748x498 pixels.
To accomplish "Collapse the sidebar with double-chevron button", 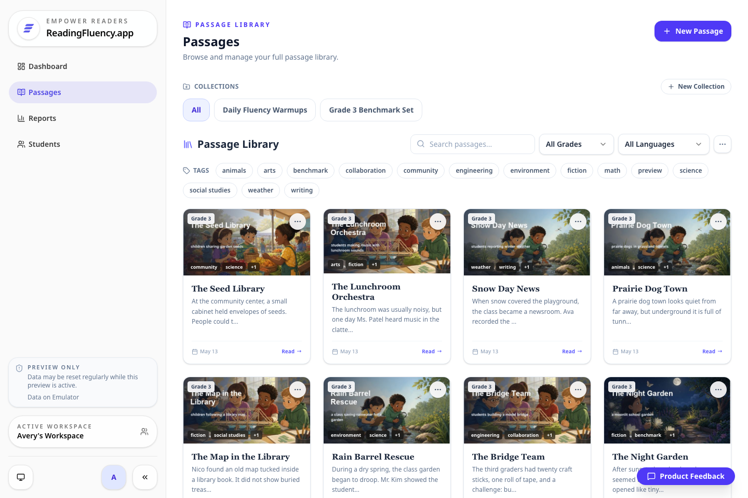I will point(145,477).
